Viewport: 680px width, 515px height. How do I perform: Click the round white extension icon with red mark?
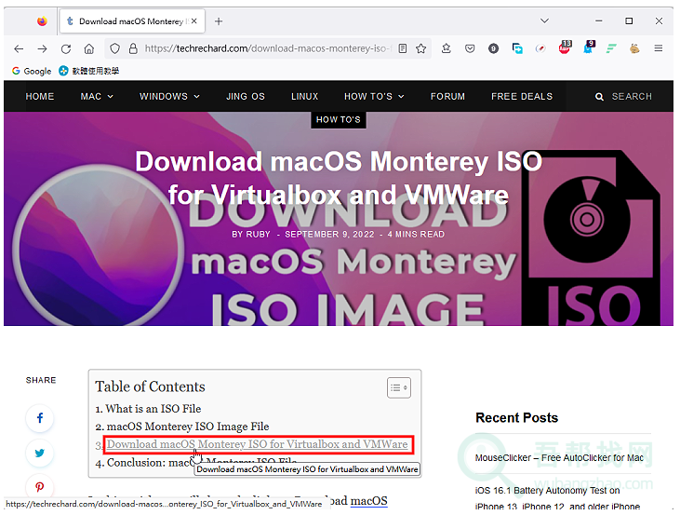(540, 48)
